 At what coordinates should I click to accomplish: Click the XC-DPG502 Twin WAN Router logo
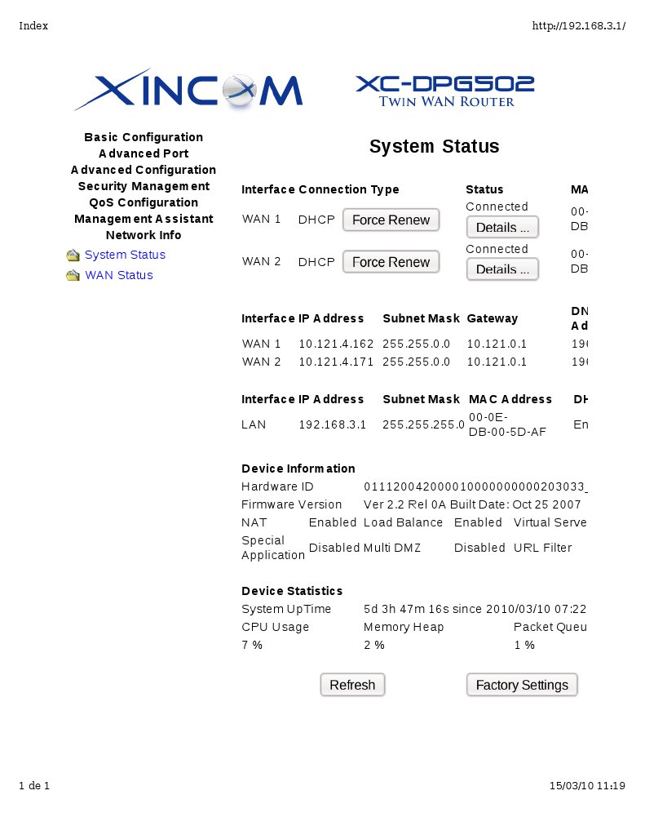tap(445, 91)
